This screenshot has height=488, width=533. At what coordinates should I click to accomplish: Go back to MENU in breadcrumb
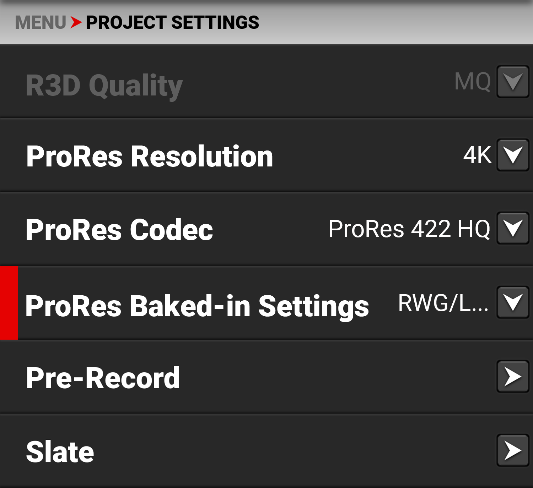tap(41, 22)
